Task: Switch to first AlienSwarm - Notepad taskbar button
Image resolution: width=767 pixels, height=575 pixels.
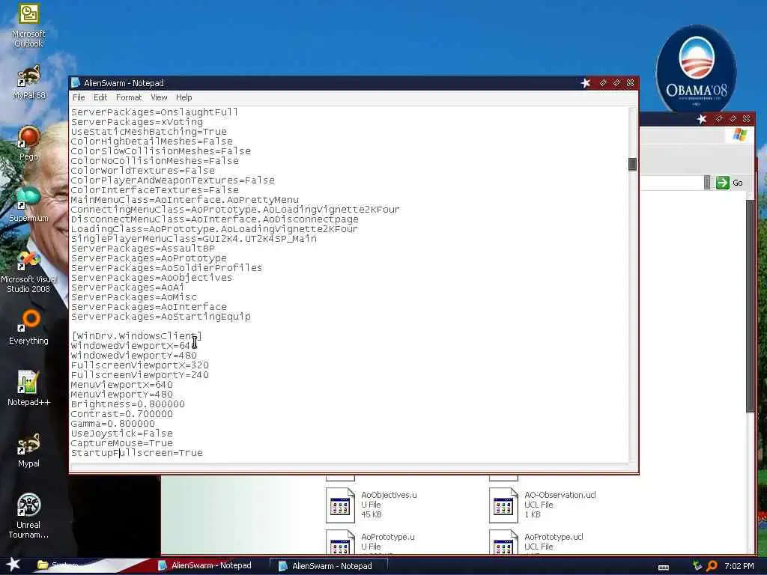Action: 205,565
